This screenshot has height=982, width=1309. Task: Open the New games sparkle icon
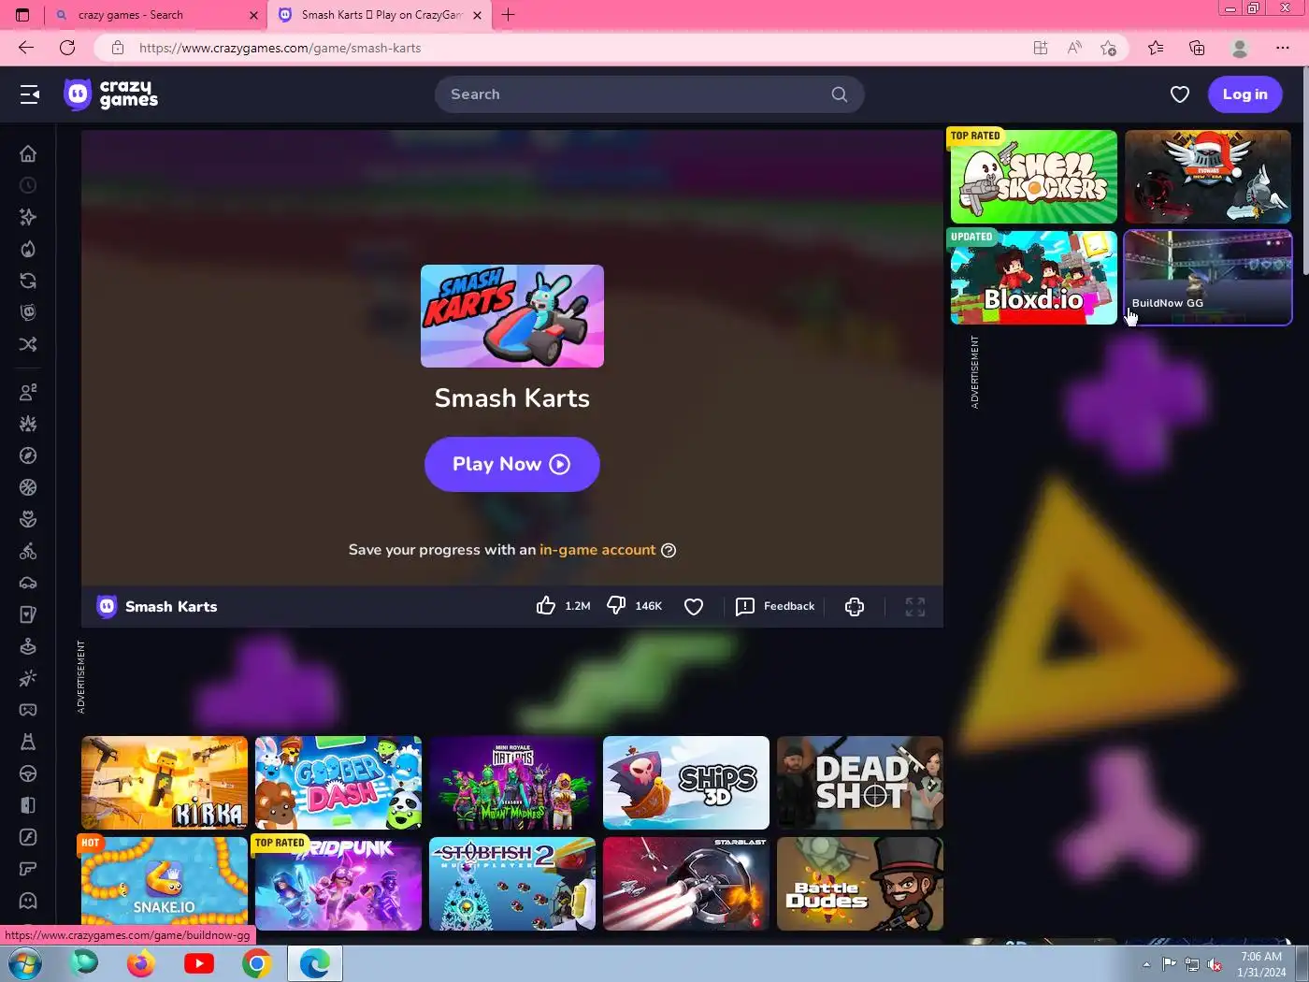(28, 217)
